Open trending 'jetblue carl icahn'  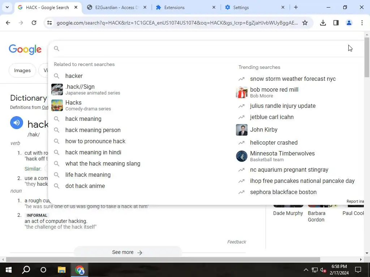point(272,117)
